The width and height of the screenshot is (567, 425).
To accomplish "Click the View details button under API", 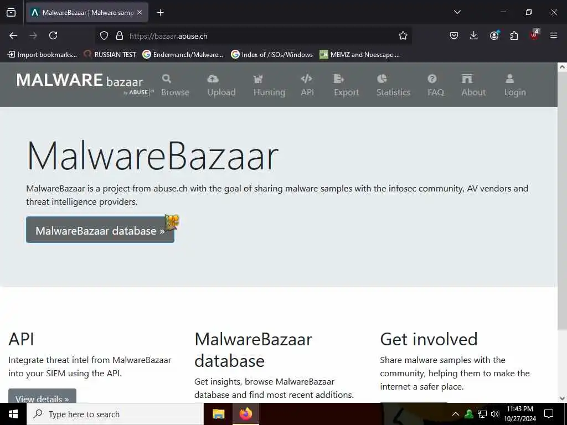I will tap(42, 396).
